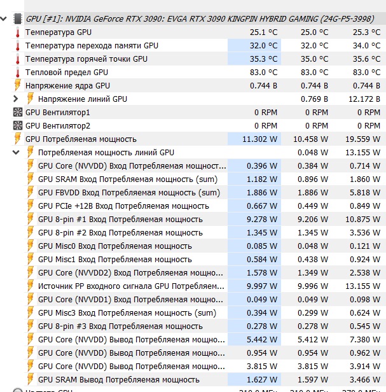Viewport: 386px width, 392px height.
Task: Click maximum value 19.559 W
Action: 362,139
